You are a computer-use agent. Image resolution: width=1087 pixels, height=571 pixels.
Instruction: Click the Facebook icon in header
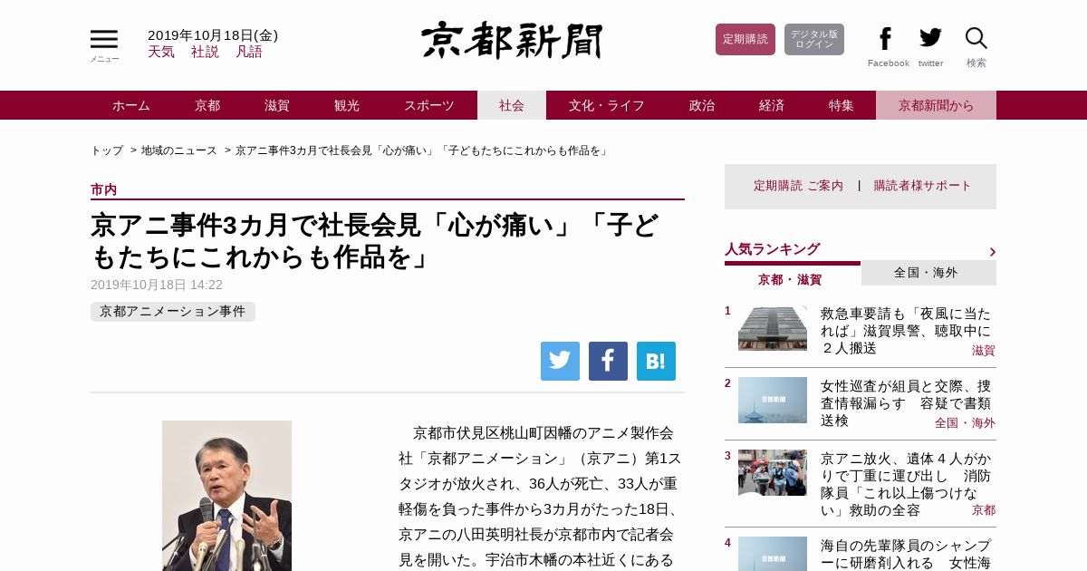tap(886, 39)
